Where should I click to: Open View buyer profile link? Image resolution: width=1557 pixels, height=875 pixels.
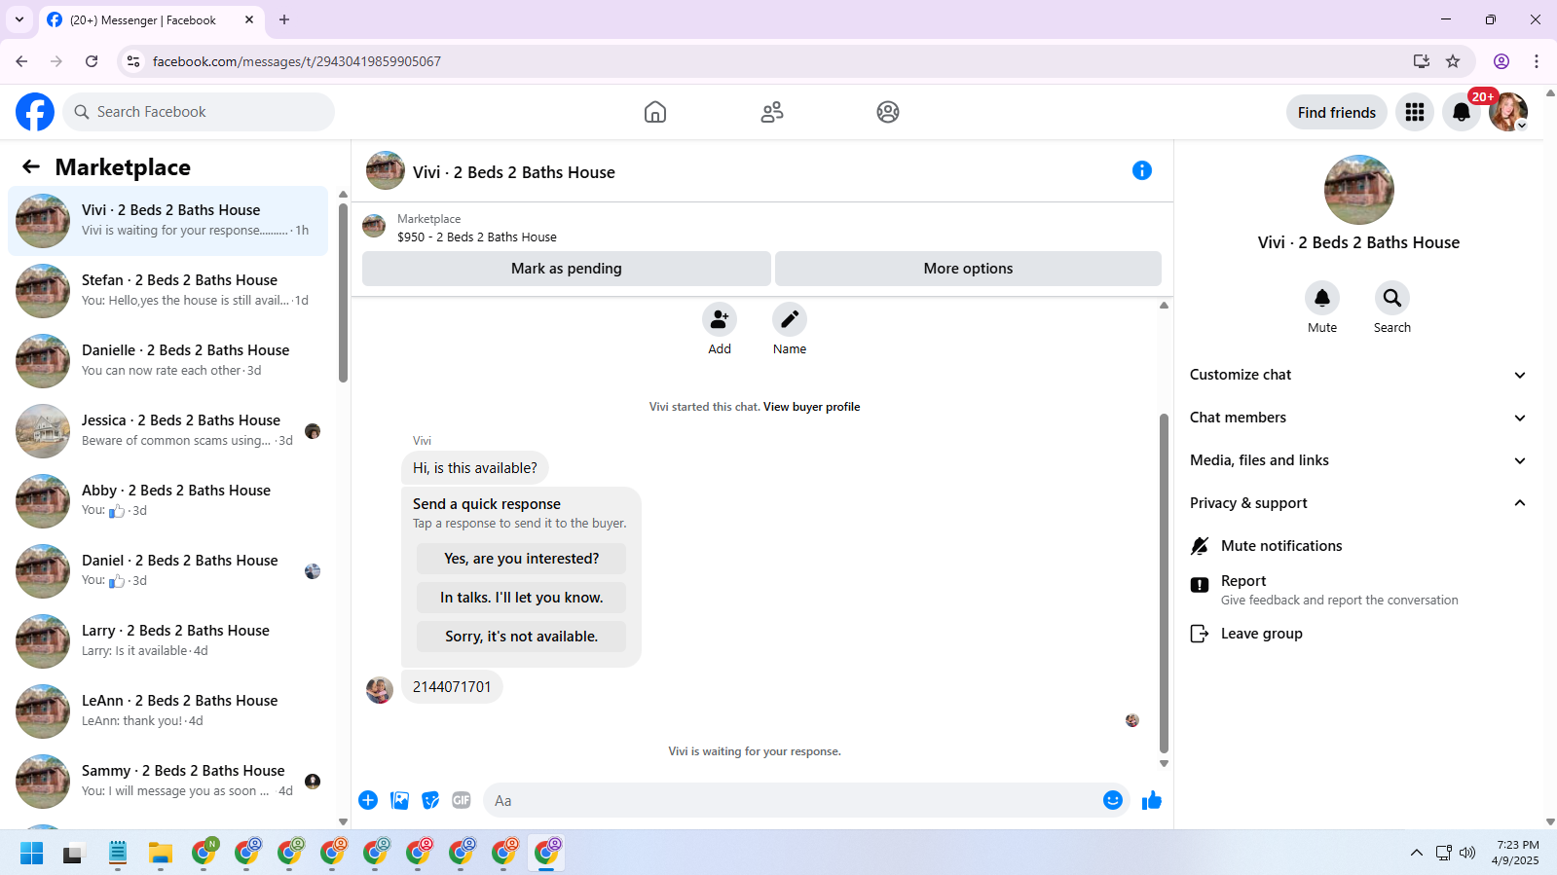[x=812, y=407]
